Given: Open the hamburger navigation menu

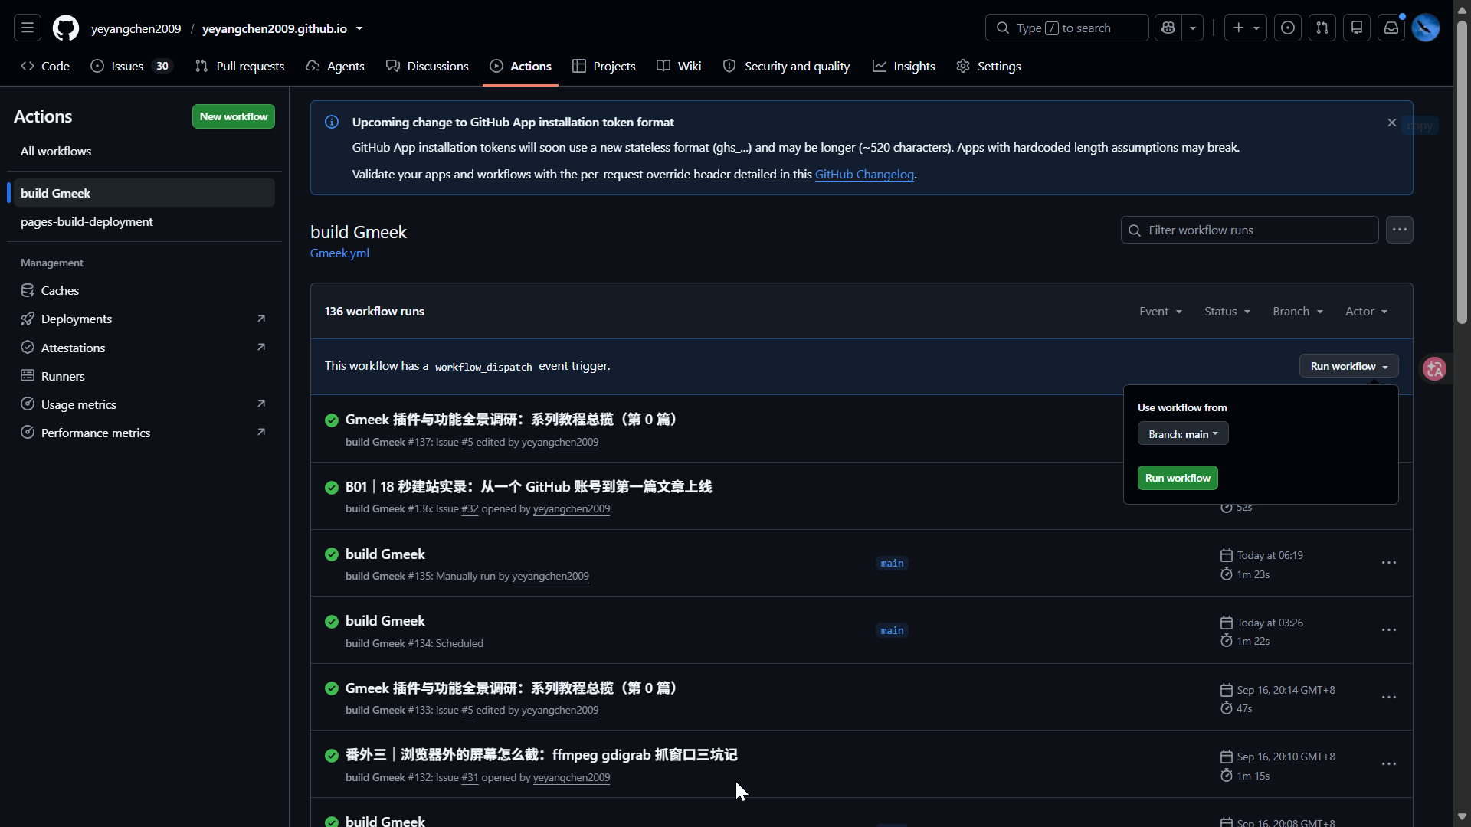Looking at the screenshot, I should (28, 28).
